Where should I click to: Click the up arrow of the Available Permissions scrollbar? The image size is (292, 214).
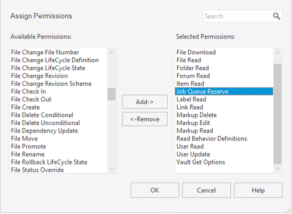tap(111, 52)
